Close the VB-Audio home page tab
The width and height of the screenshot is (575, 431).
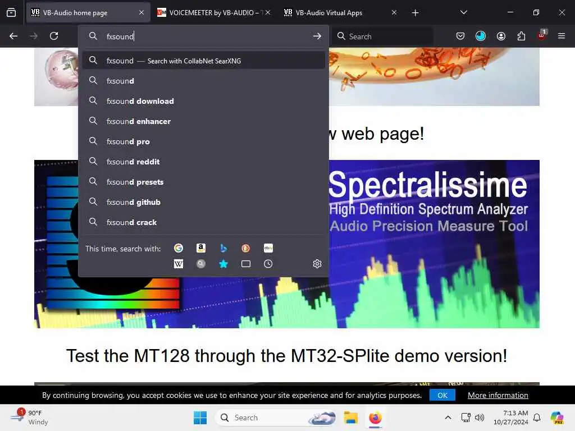(x=142, y=13)
